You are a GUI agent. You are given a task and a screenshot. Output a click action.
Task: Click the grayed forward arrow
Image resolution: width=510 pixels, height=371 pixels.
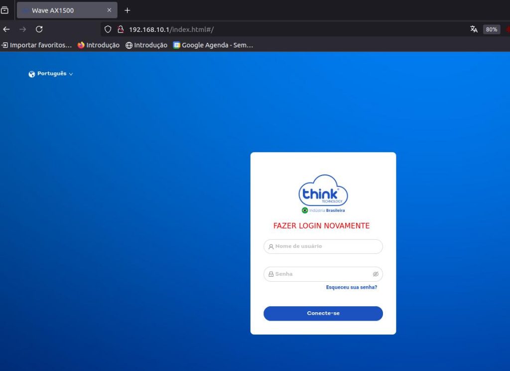click(x=23, y=29)
